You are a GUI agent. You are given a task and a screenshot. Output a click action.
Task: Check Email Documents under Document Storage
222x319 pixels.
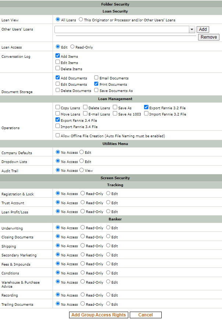pos(96,78)
